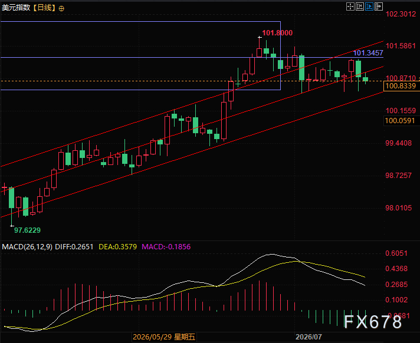Click the MACD:-0.1856 indicator value
Image resolution: width=420 pixels, height=343 pixels.
pos(166,247)
